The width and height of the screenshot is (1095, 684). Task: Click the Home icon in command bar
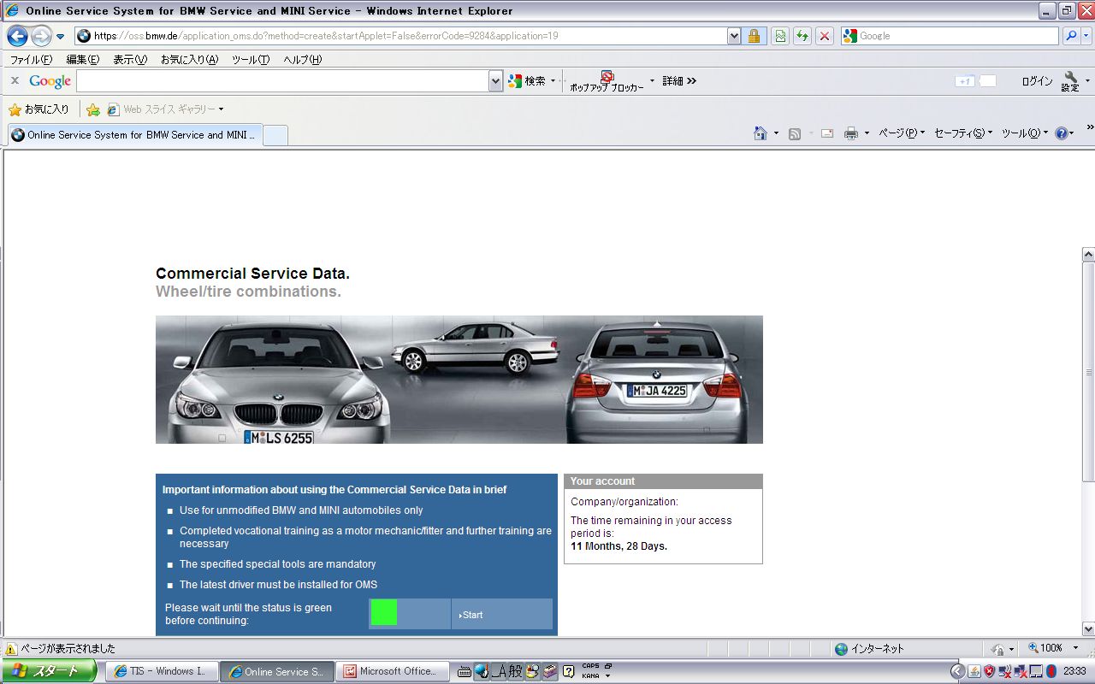tap(761, 133)
